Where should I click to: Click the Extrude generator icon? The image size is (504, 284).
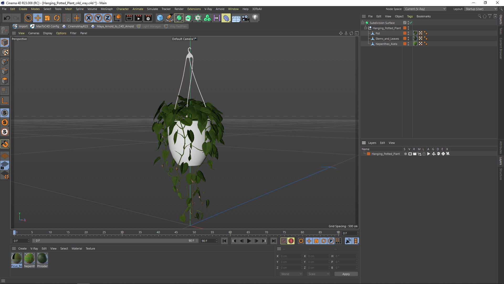point(188,18)
